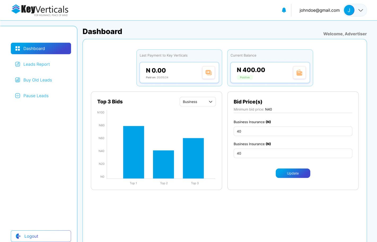The width and height of the screenshot is (377, 242).
Task: Click the first Business Insurance bid field
Action: [293, 131]
